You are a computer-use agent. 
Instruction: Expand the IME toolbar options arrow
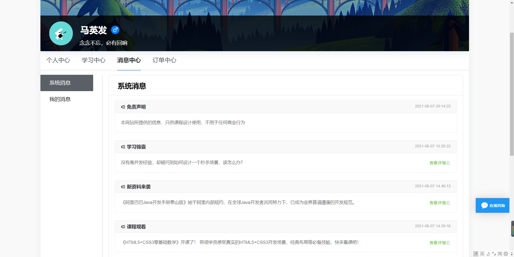(x=512, y=254)
